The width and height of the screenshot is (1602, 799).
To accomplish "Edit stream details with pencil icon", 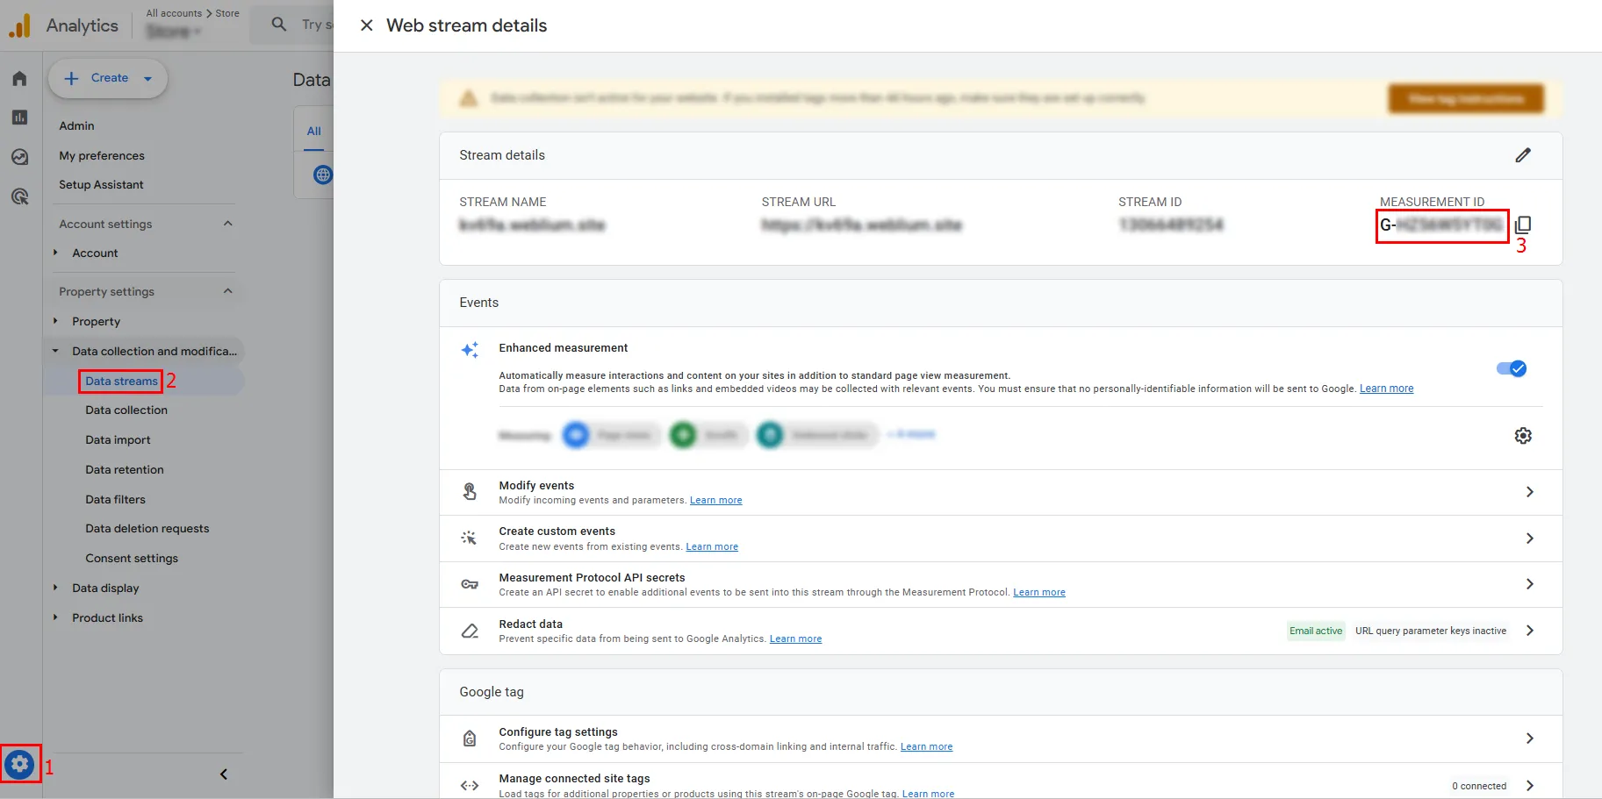I will tap(1523, 155).
